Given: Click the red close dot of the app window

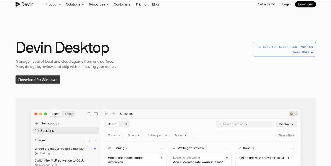Looking at the screenshot, I should [36, 114].
